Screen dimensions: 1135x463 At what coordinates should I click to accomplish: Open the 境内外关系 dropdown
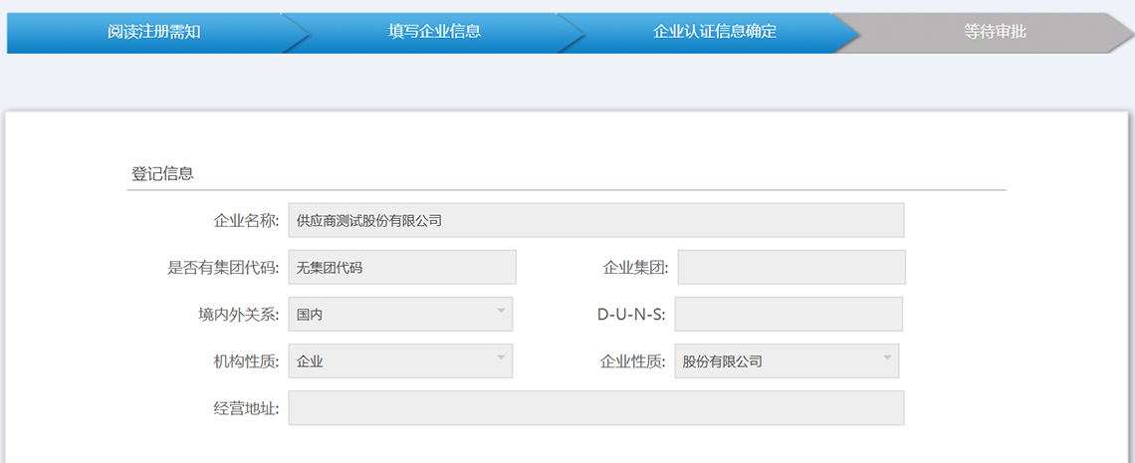coord(400,314)
